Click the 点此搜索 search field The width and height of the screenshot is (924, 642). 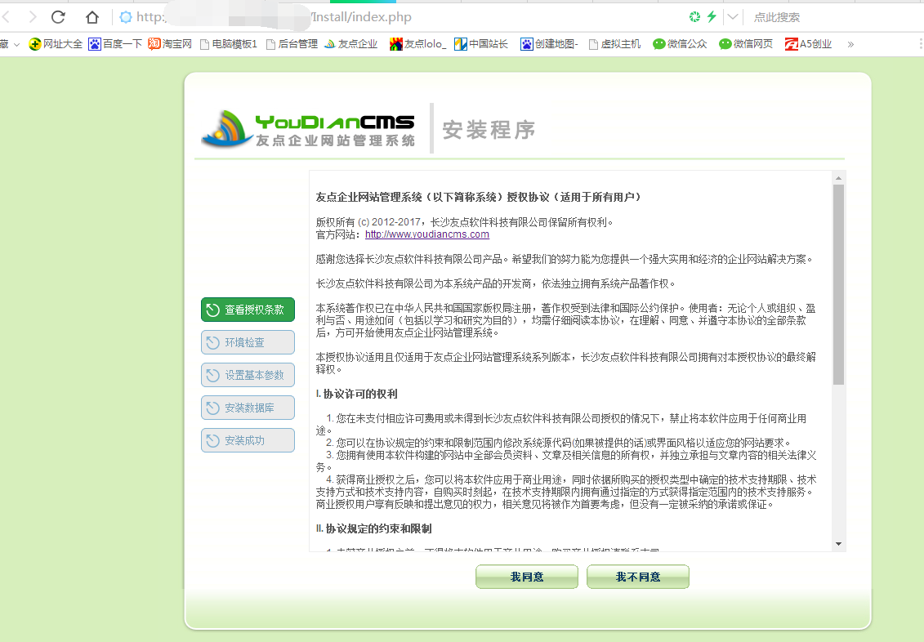point(817,17)
